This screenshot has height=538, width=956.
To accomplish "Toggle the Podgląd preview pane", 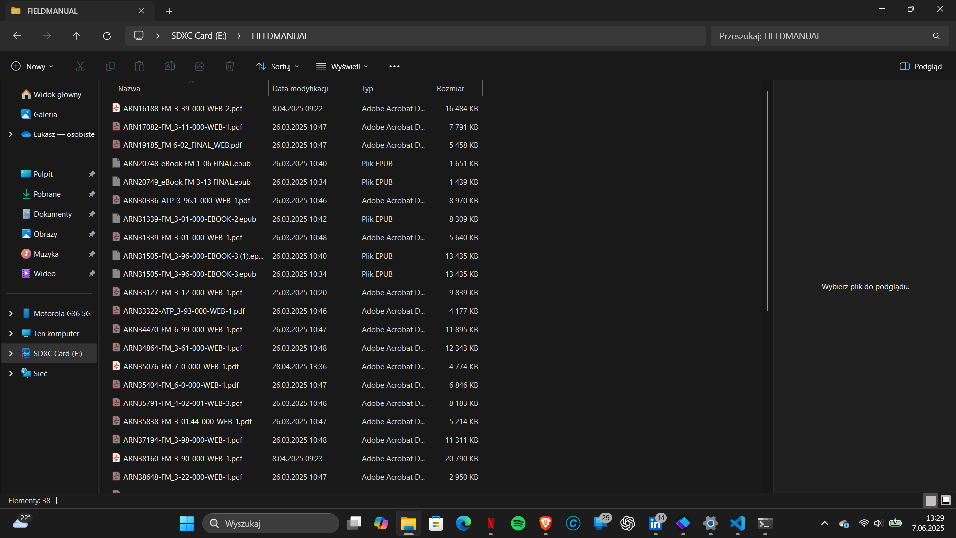I will click(921, 66).
